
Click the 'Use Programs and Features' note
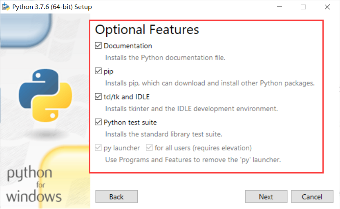(x=193, y=160)
